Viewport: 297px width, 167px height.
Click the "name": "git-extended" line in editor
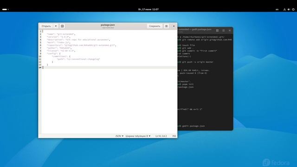(x=61, y=34)
